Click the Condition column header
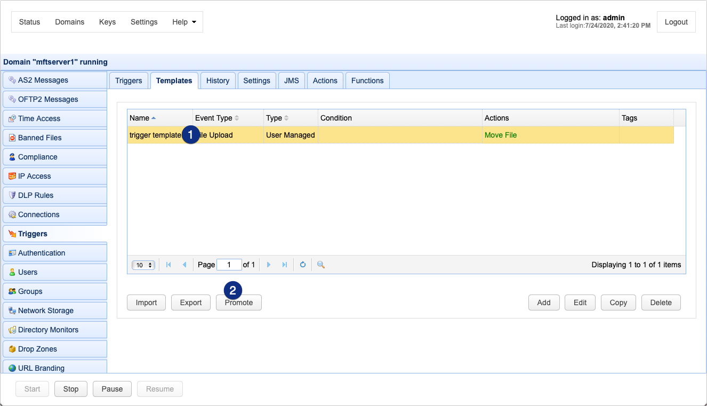 coord(400,118)
